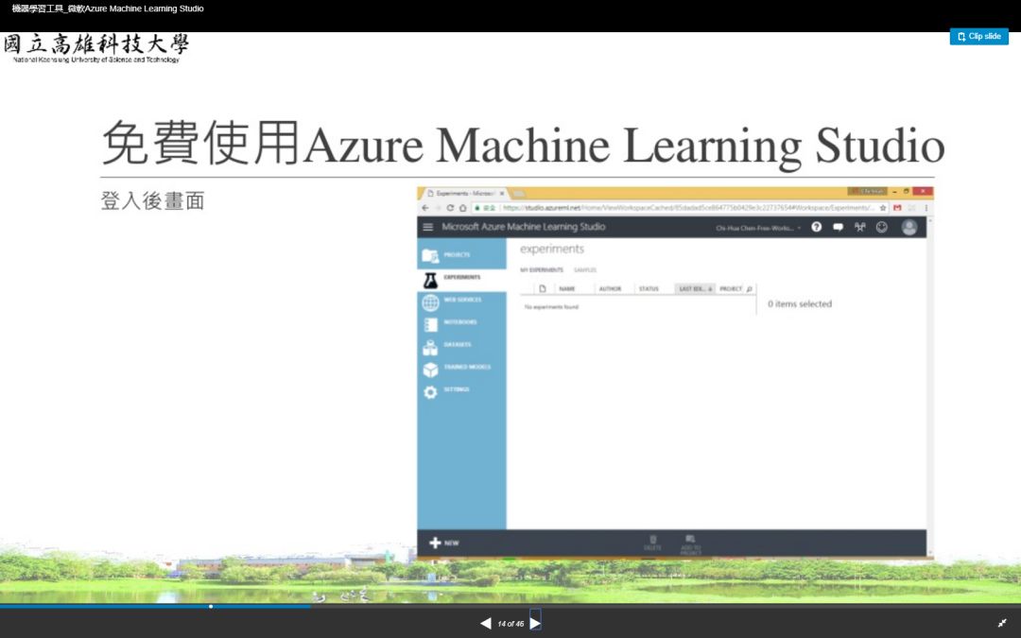Switch to the My Experiments tab
This screenshot has width=1021, height=638.
542,269
